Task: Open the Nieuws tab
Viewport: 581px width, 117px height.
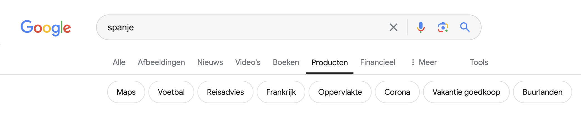Action: coord(210,62)
